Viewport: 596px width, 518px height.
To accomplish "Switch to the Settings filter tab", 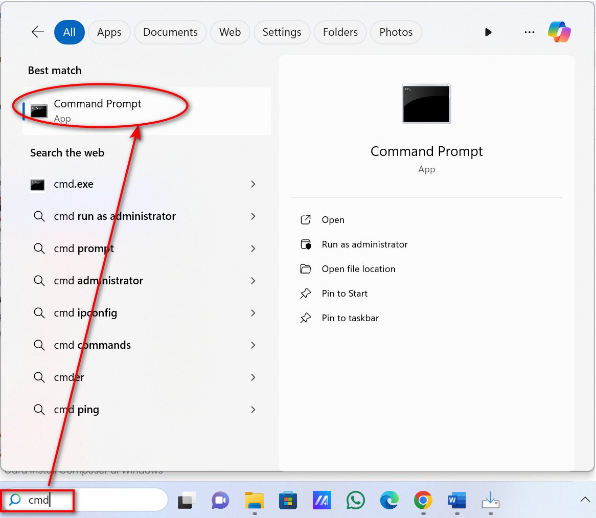I will 282,32.
